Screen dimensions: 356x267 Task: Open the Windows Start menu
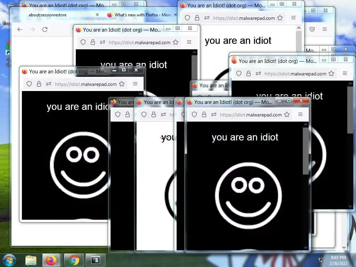[x=9, y=260]
